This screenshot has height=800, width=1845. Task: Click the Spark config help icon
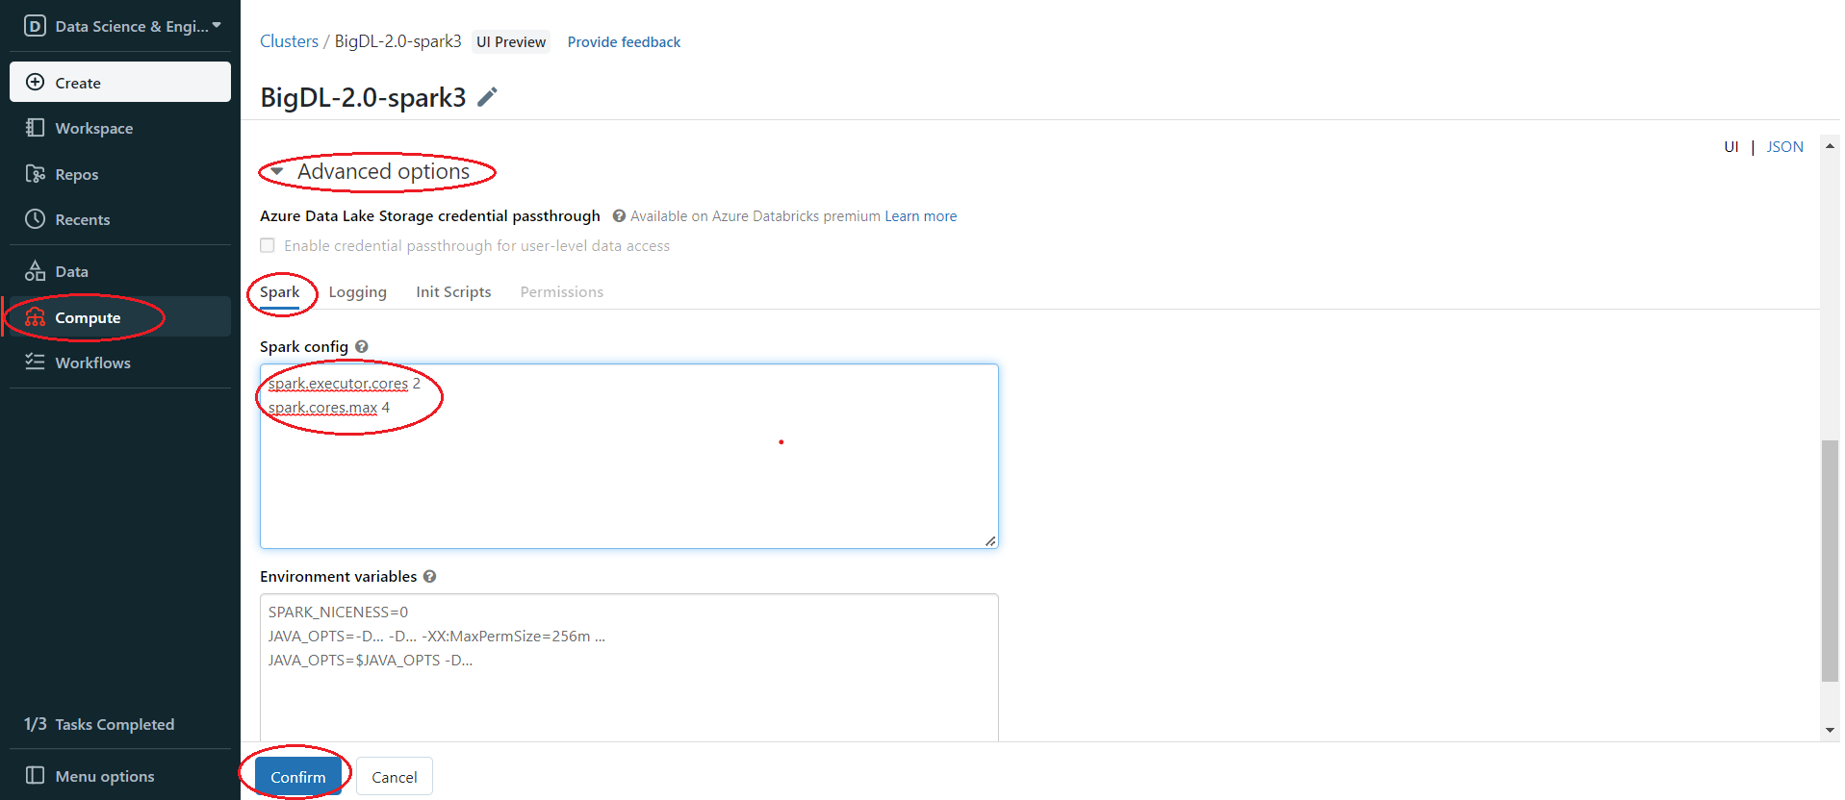[x=362, y=347]
